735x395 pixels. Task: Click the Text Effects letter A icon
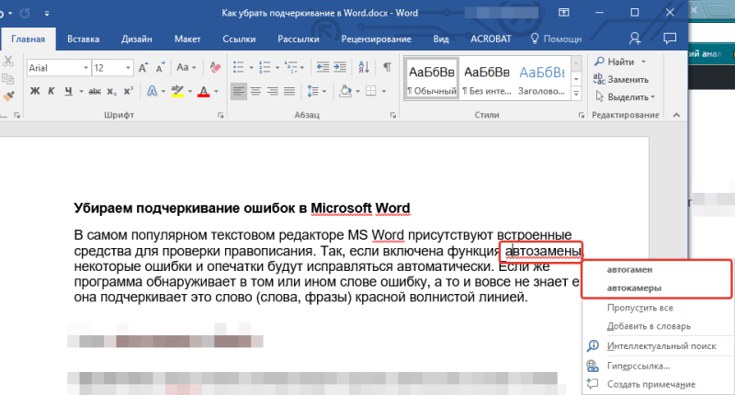[x=152, y=91]
